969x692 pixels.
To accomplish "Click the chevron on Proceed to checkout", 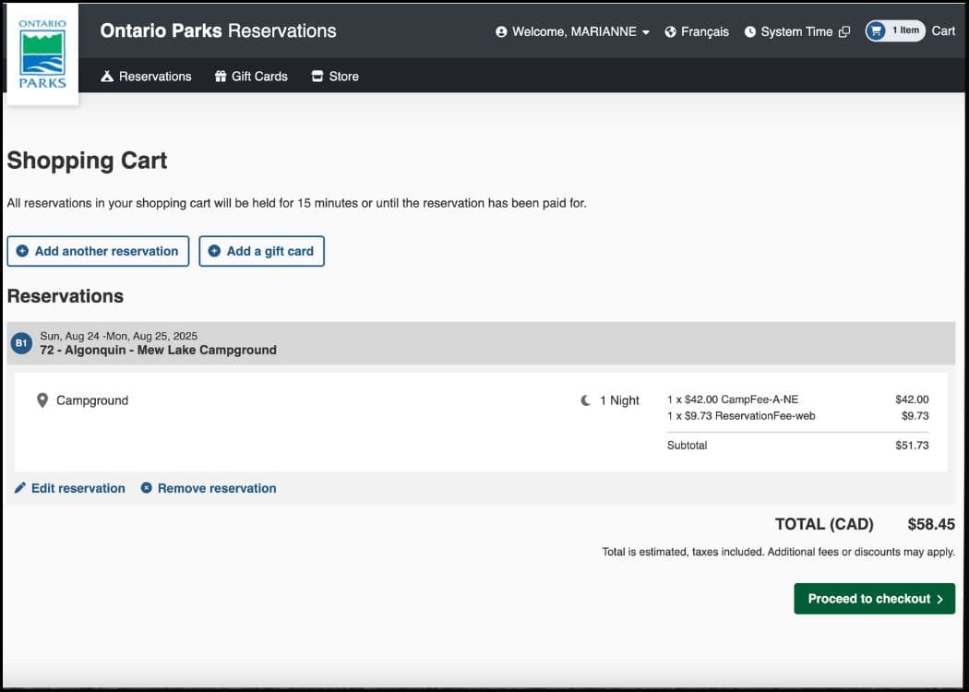I will pyautogui.click(x=940, y=600).
